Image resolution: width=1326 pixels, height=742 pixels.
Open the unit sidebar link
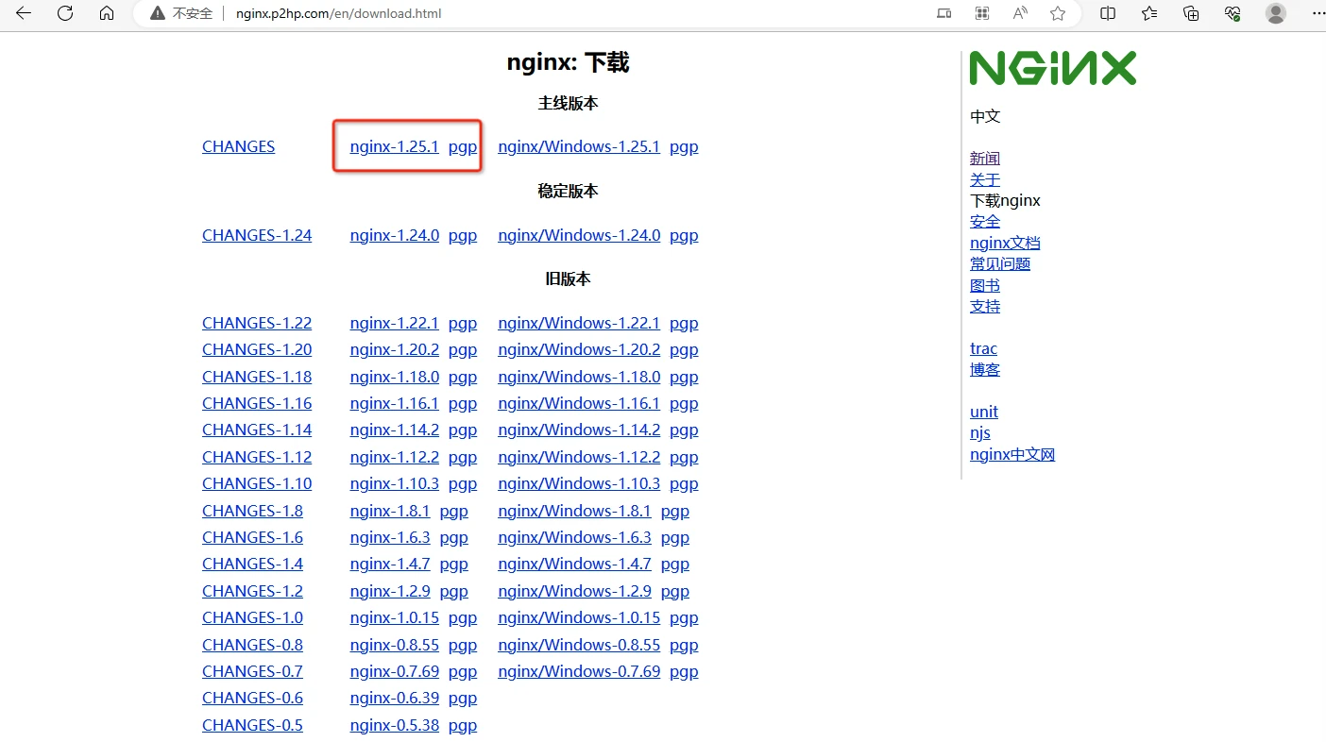click(x=984, y=412)
